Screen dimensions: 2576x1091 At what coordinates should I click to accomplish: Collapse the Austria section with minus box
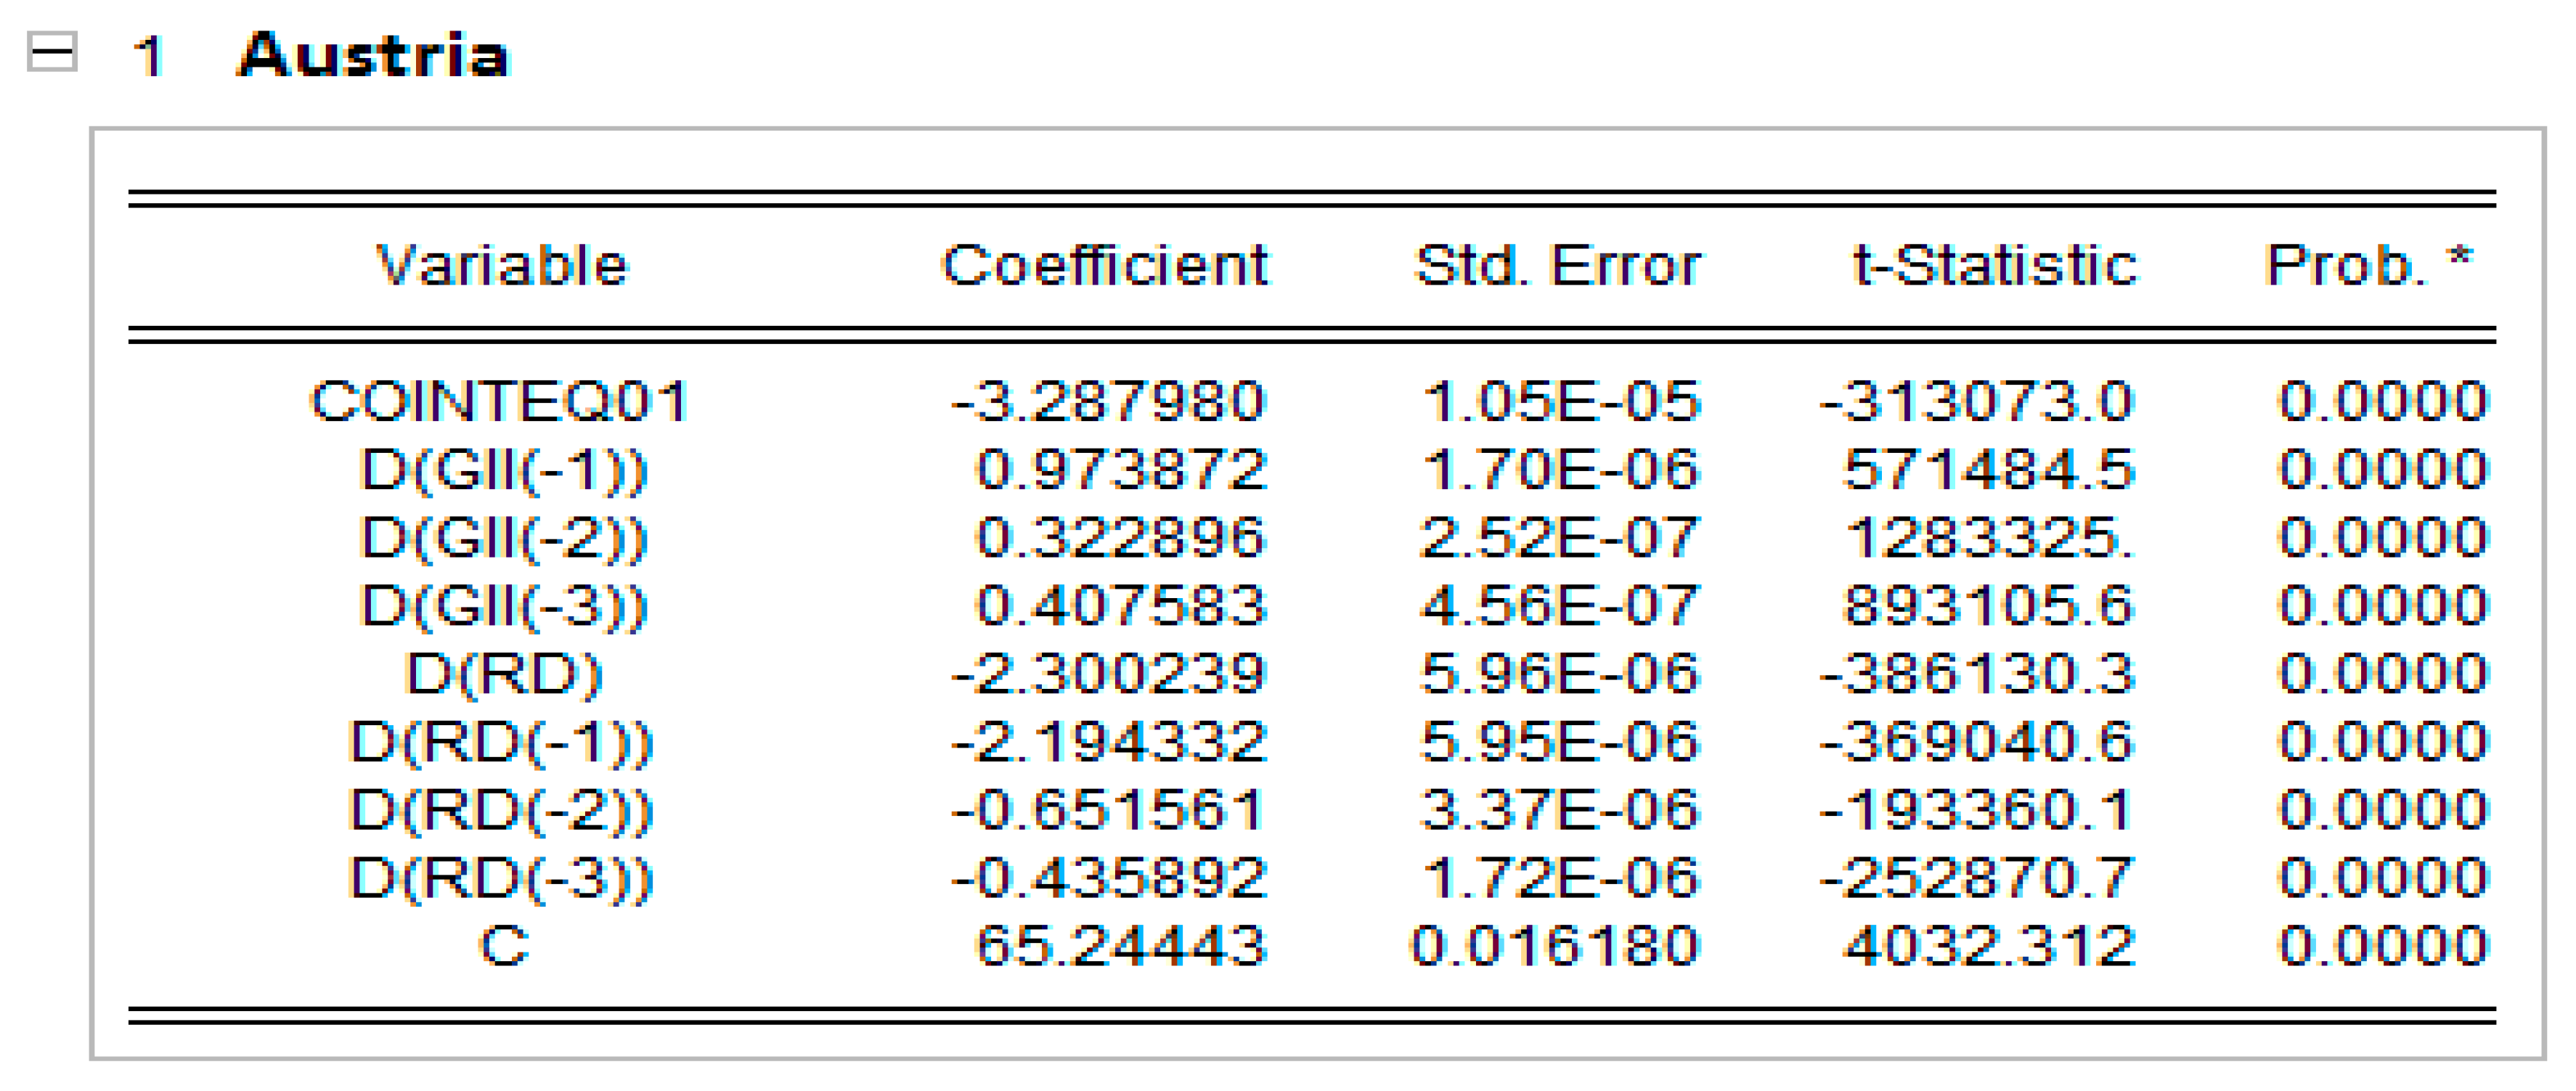tap(52, 52)
